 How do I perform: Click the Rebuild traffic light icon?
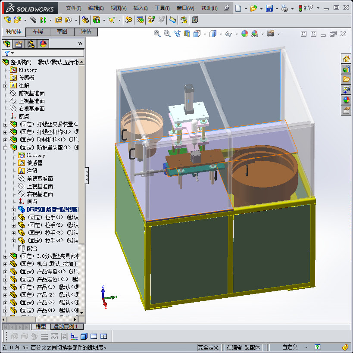(x=300, y=8)
